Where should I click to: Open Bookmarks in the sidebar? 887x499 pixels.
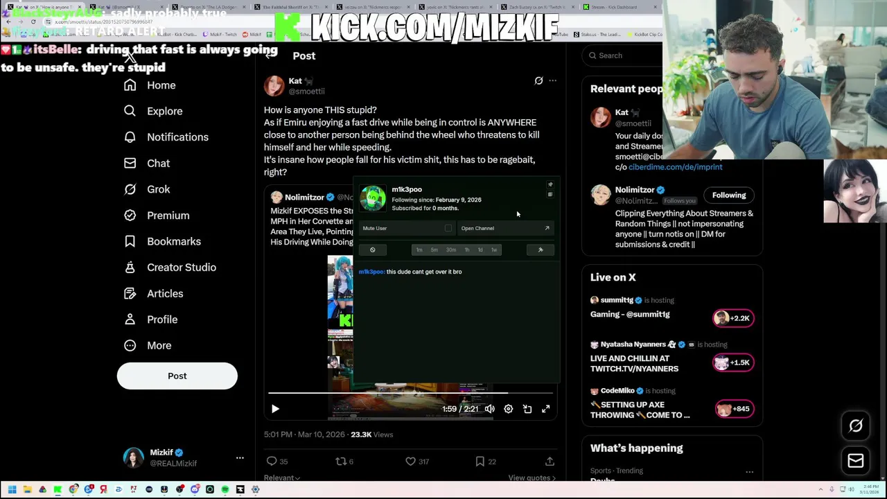pos(162,241)
